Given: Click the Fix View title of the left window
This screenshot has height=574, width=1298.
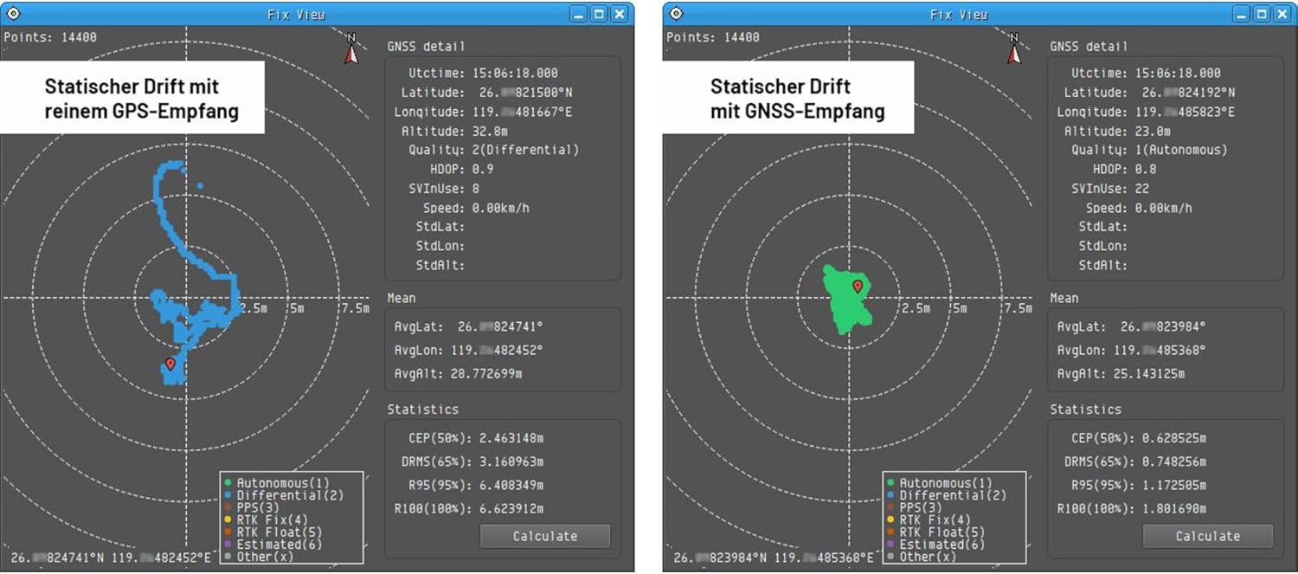Looking at the screenshot, I should tap(296, 13).
